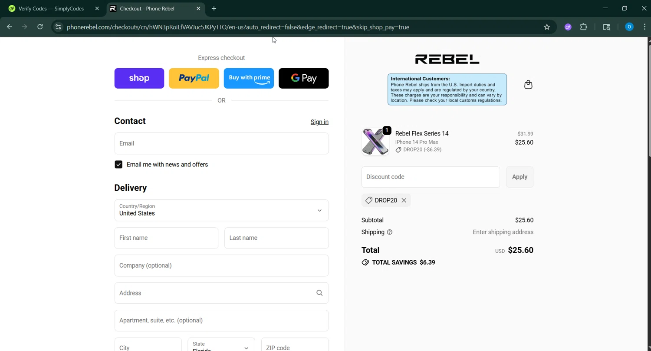This screenshot has width=651, height=351.
Task: Choose Buy with Prime
Action: click(x=249, y=78)
